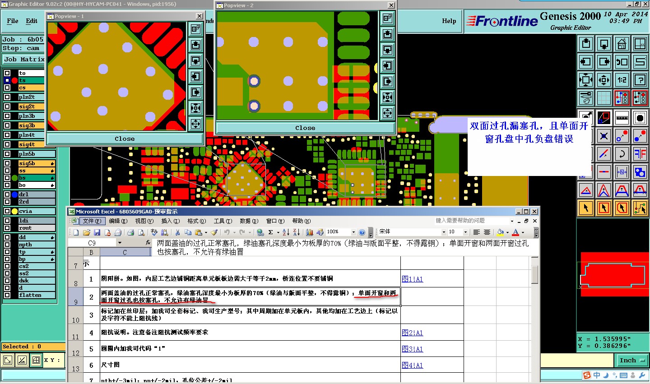Open Excel 文件(F) menu
This screenshot has width=650, height=384.
click(92, 221)
